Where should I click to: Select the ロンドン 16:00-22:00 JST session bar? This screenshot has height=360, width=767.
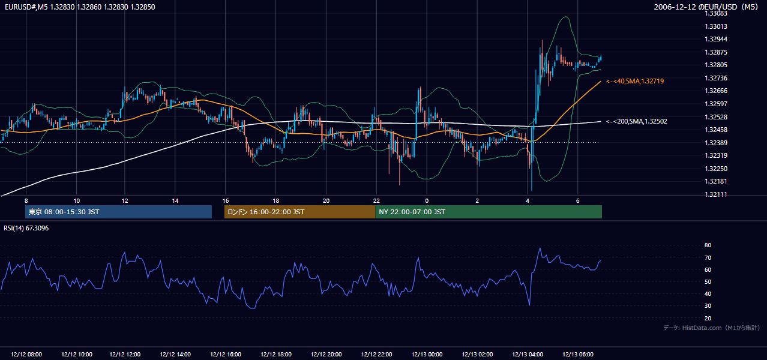300,212
